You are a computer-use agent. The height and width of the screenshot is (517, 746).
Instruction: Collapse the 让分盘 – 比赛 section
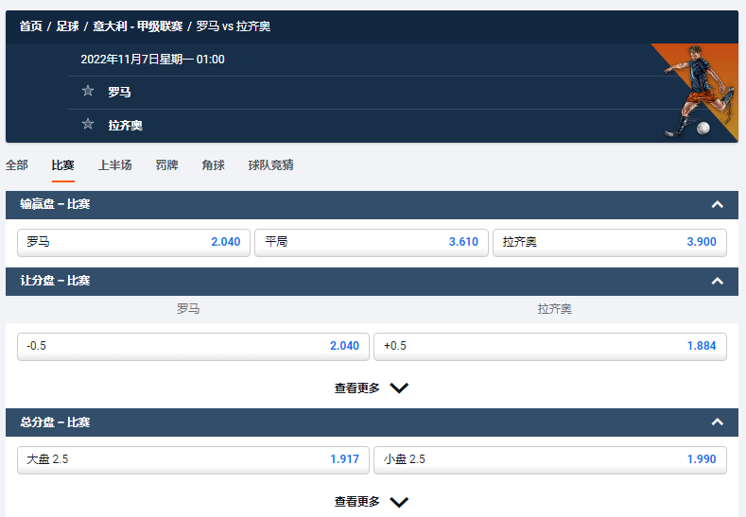tap(717, 281)
